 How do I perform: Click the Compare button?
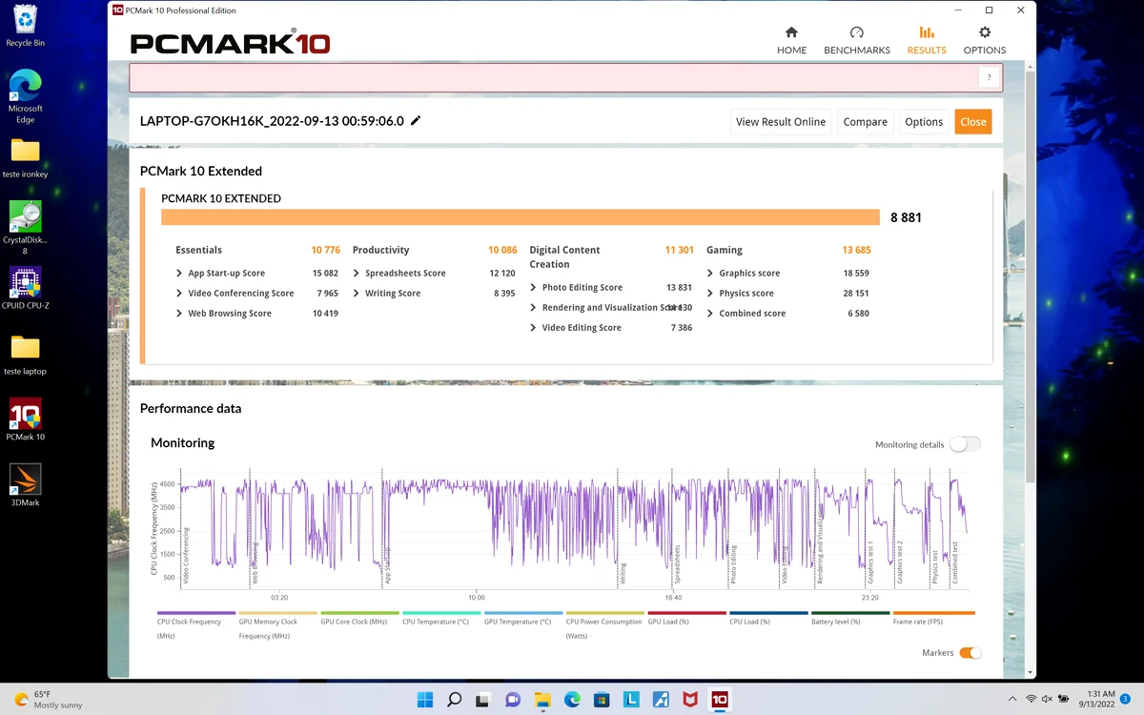865,122
